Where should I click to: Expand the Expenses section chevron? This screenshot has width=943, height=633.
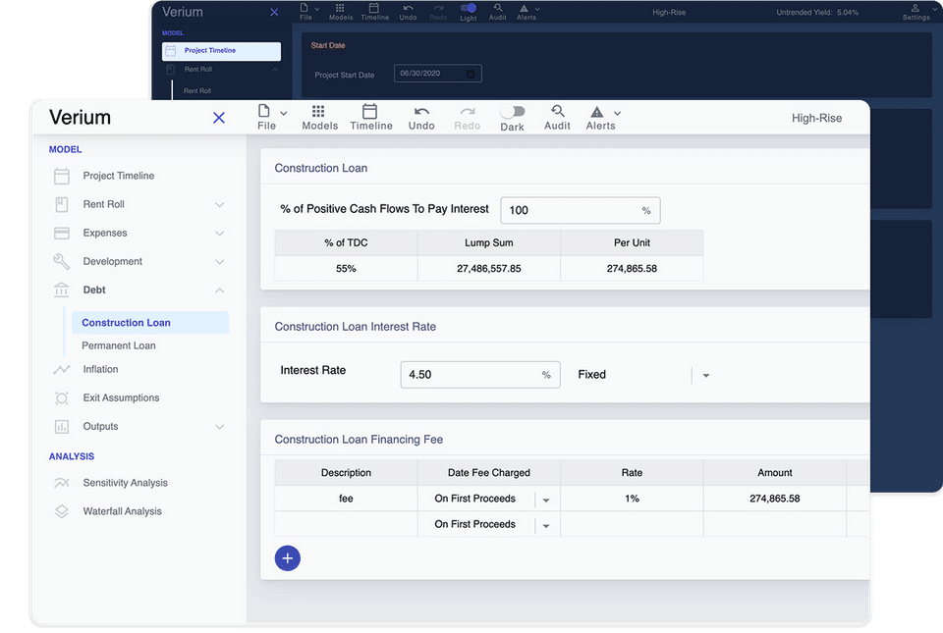click(219, 234)
